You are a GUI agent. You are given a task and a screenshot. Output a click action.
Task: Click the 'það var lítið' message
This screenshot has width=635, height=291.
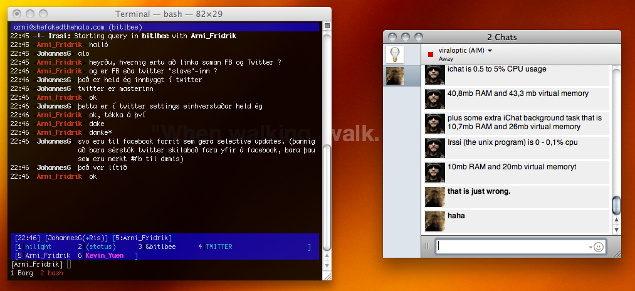[x=102, y=167]
